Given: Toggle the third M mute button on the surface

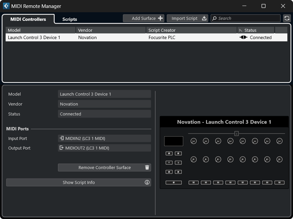Looking at the screenshot, I should pos(218,183).
